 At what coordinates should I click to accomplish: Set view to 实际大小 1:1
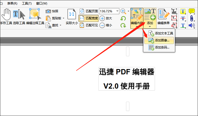click(72, 17)
